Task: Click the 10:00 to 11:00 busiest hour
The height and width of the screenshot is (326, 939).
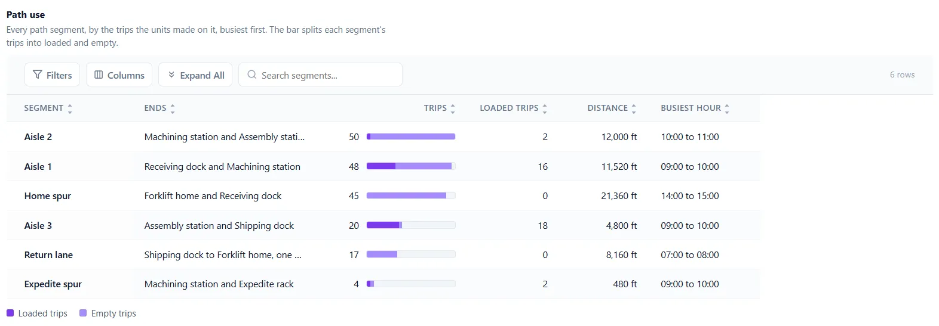Action: [x=690, y=136]
